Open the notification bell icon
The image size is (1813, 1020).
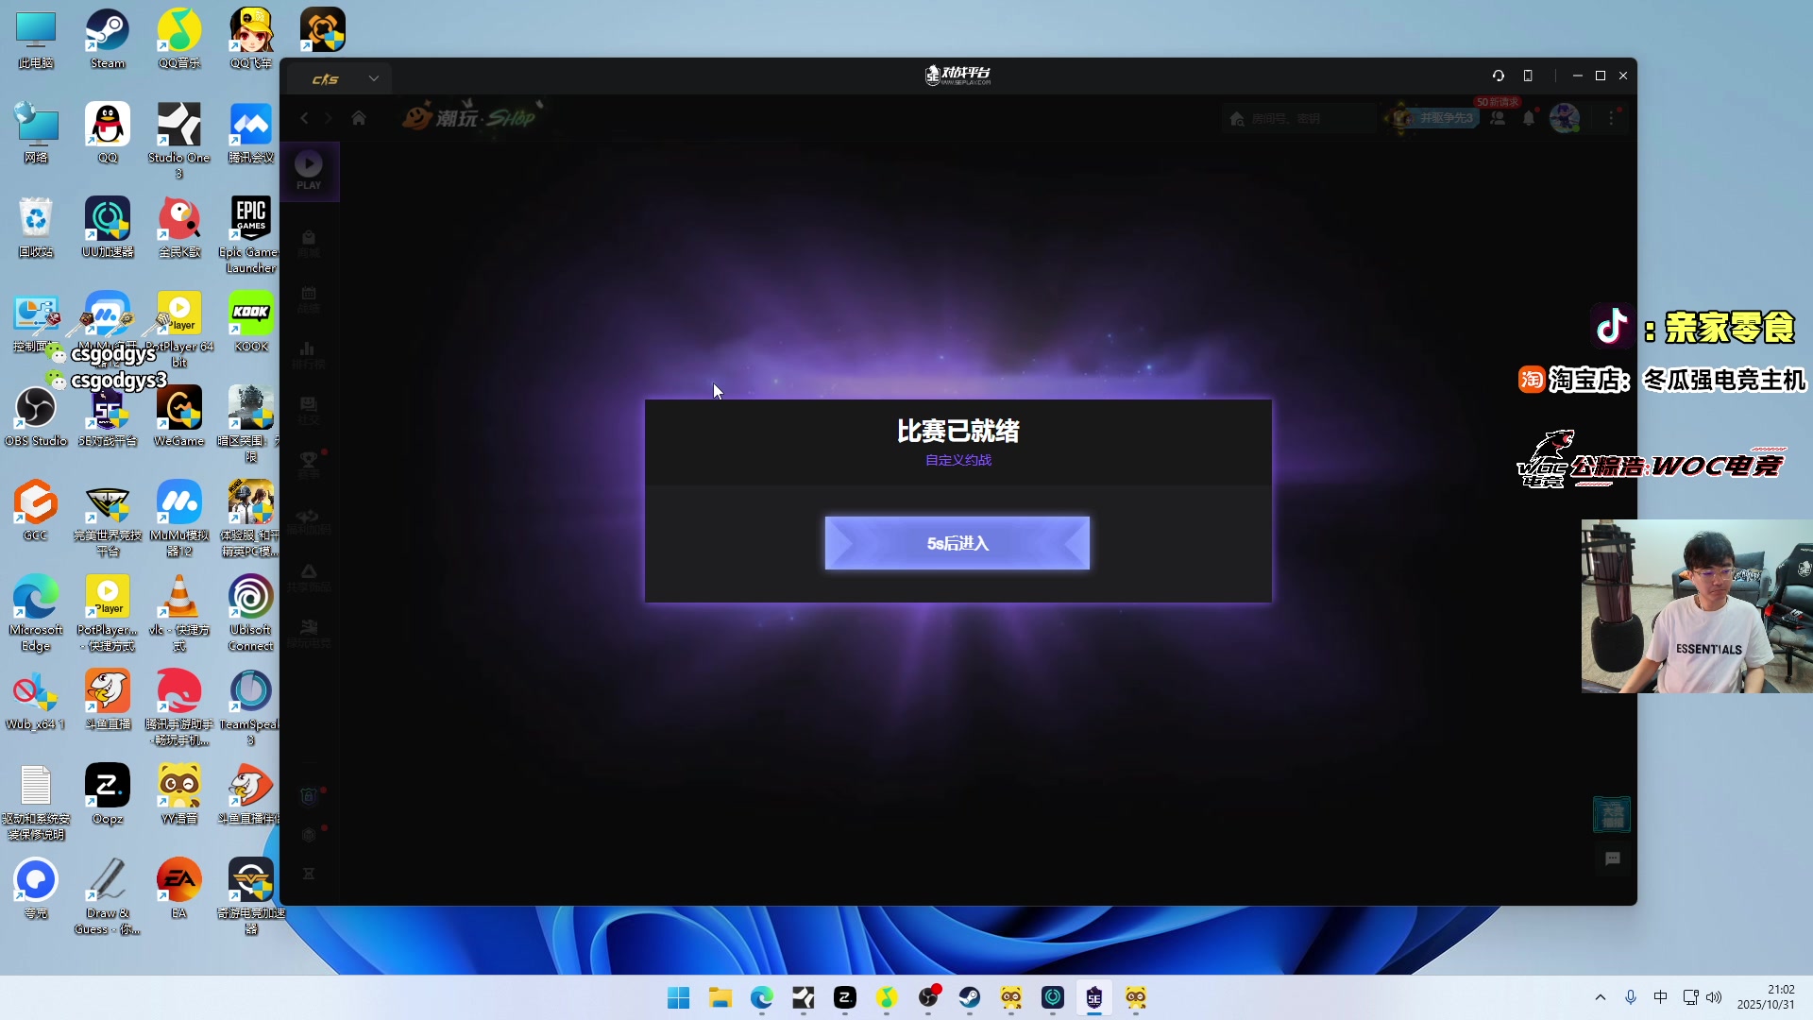pyautogui.click(x=1529, y=118)
